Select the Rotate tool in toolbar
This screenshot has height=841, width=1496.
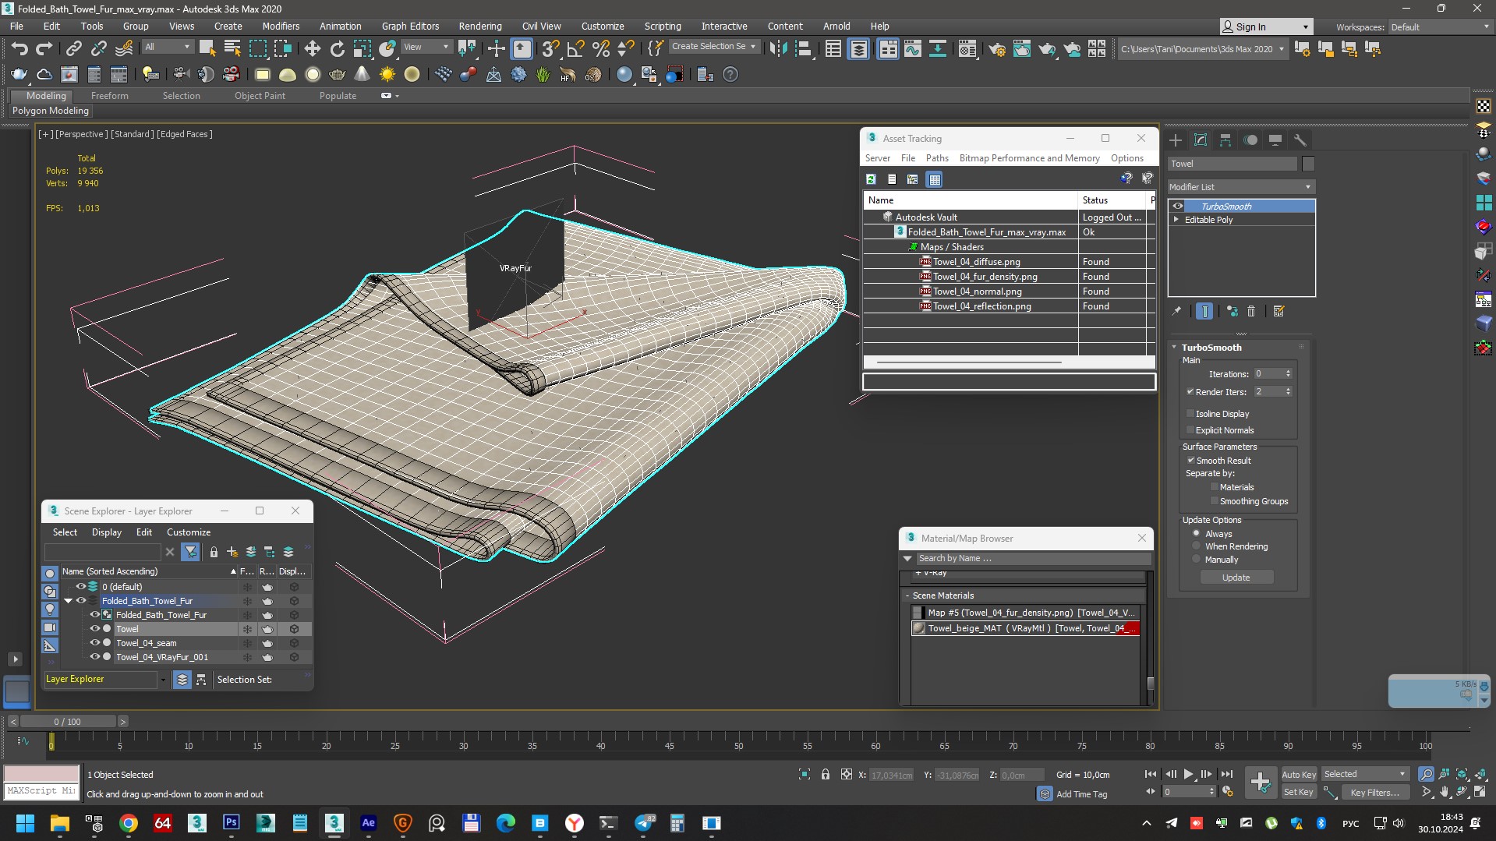[337, 49]
